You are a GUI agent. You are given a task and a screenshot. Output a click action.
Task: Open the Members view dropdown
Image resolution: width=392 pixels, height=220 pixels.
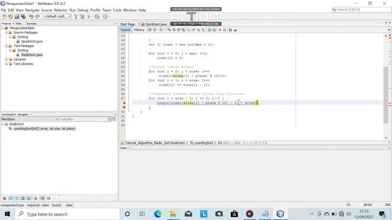click(x=30, y=119)
